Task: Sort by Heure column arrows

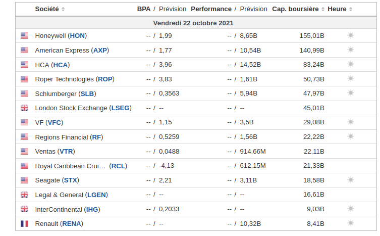Action: click(351, 9)
